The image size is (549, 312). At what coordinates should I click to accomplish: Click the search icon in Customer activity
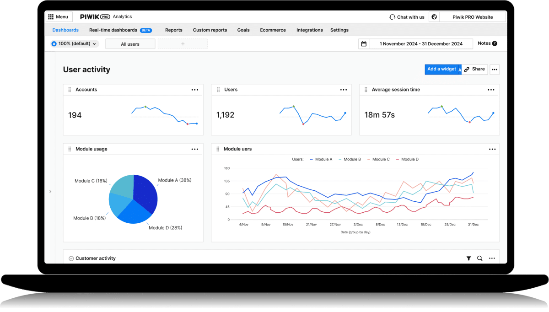[x=479, y=258]
